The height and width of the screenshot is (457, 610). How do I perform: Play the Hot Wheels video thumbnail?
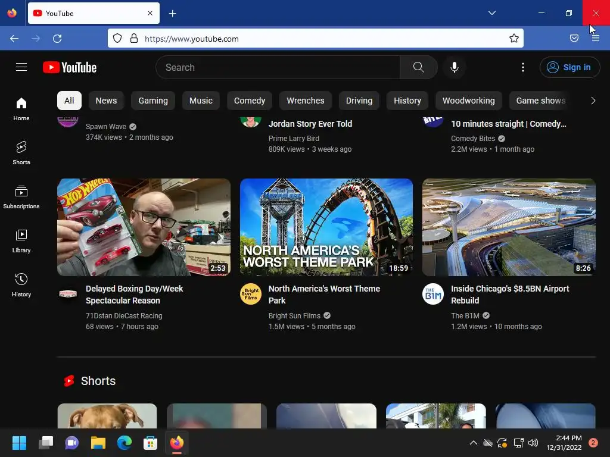pyautogui.click(x=144, y=227)
